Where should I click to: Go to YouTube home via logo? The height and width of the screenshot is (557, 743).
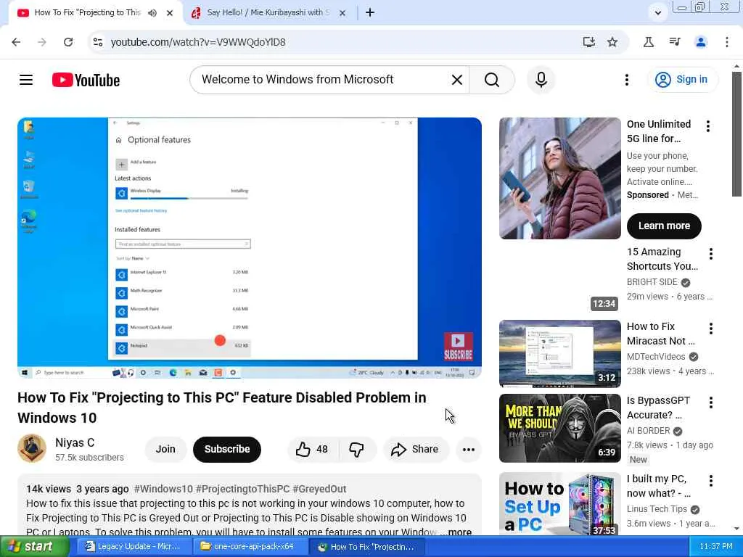[x=86, y=80]
